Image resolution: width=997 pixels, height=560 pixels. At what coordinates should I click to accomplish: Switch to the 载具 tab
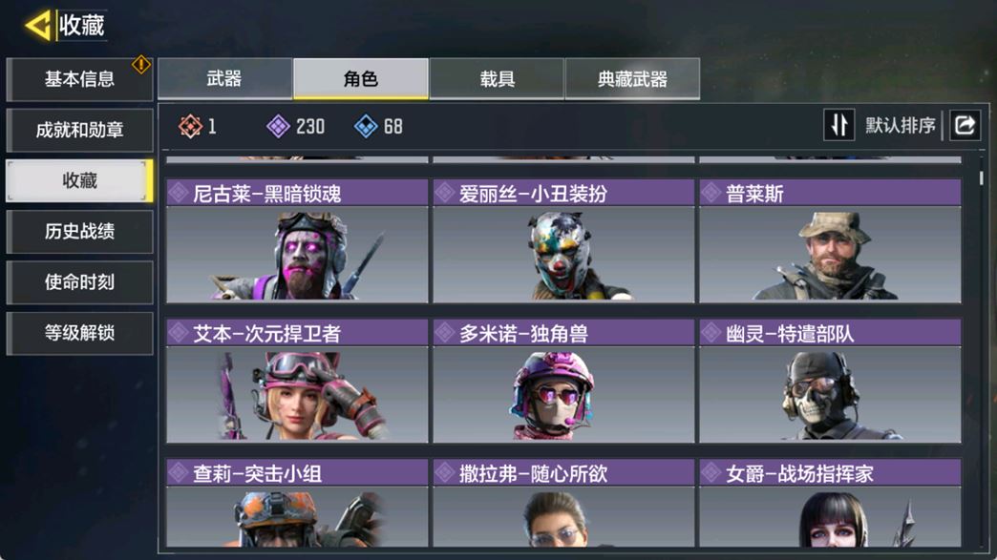coord(497,79)
